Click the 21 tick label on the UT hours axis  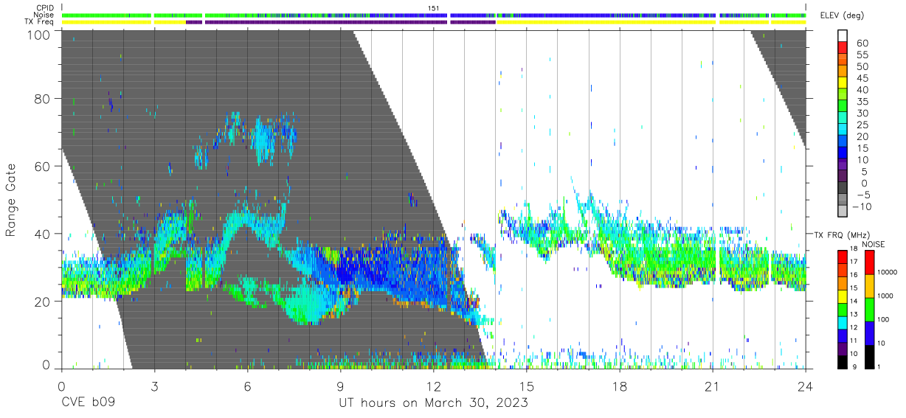point(713,386)
